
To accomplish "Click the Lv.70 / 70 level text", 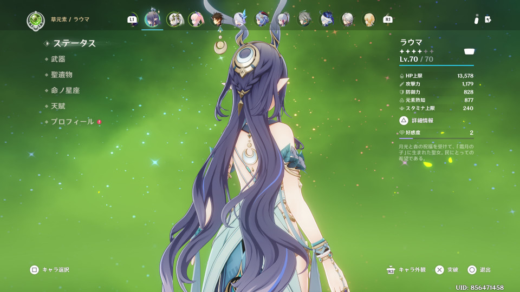I will 416,59.
